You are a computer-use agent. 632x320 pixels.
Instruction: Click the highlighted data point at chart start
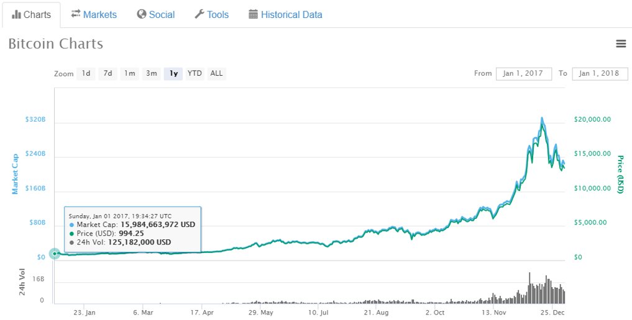coord(55,253)
